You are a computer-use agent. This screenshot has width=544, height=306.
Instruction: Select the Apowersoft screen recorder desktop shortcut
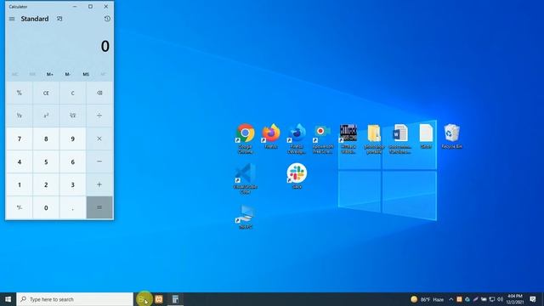point(323,139)
